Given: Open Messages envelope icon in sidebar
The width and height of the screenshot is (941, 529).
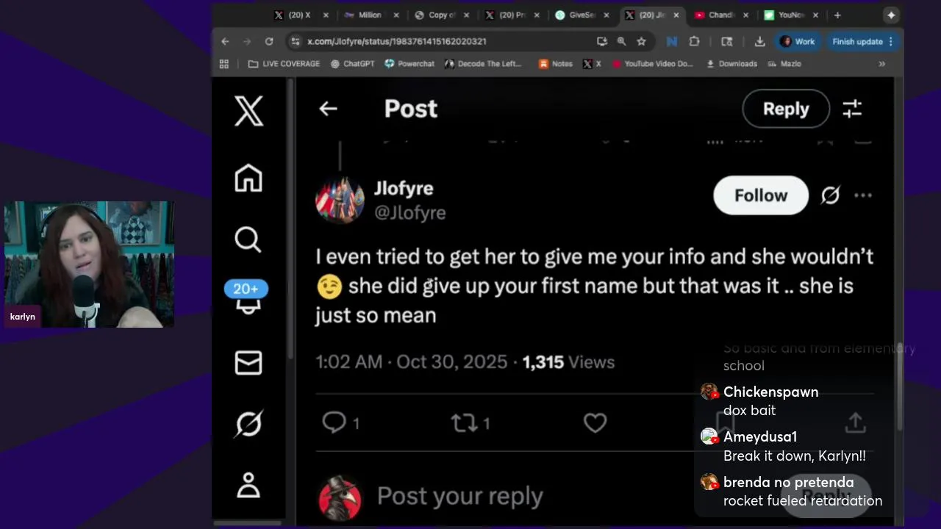Looking at the screenshot, I should point(248,362).
